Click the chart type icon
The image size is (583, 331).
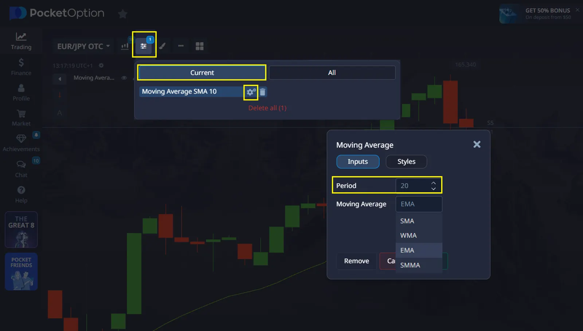click(x=125, y=46)
